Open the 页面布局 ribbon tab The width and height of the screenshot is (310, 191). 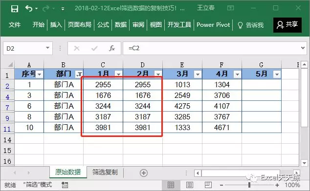(x=80, y=25)
